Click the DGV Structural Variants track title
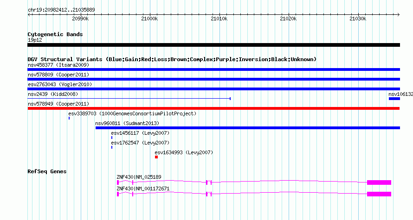This screenshot has height=220, width=413. coord(172,59)
